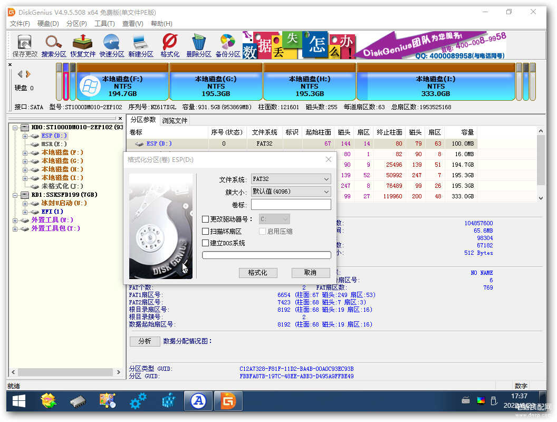Go to next disk with right arrow
The image size is (557, 422).
click(x=28, y=74)
